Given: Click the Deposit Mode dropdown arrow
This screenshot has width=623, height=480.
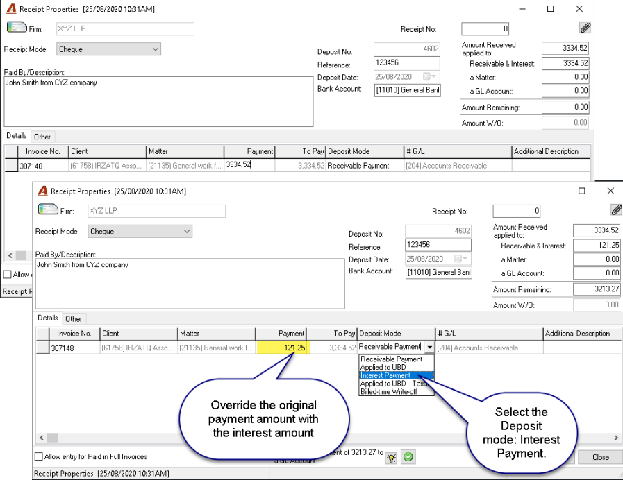Looking at the screenshot, I should pyautogui.click(x=429, y=347).
